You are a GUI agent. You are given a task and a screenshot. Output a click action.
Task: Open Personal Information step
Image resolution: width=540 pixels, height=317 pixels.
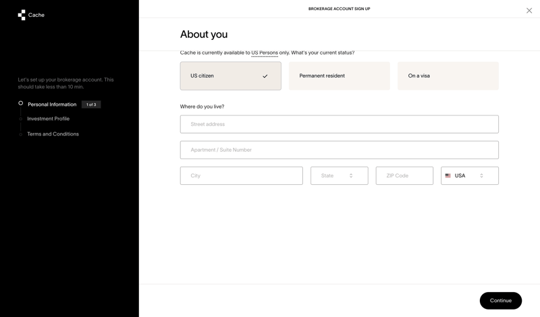tap(52, 105)
